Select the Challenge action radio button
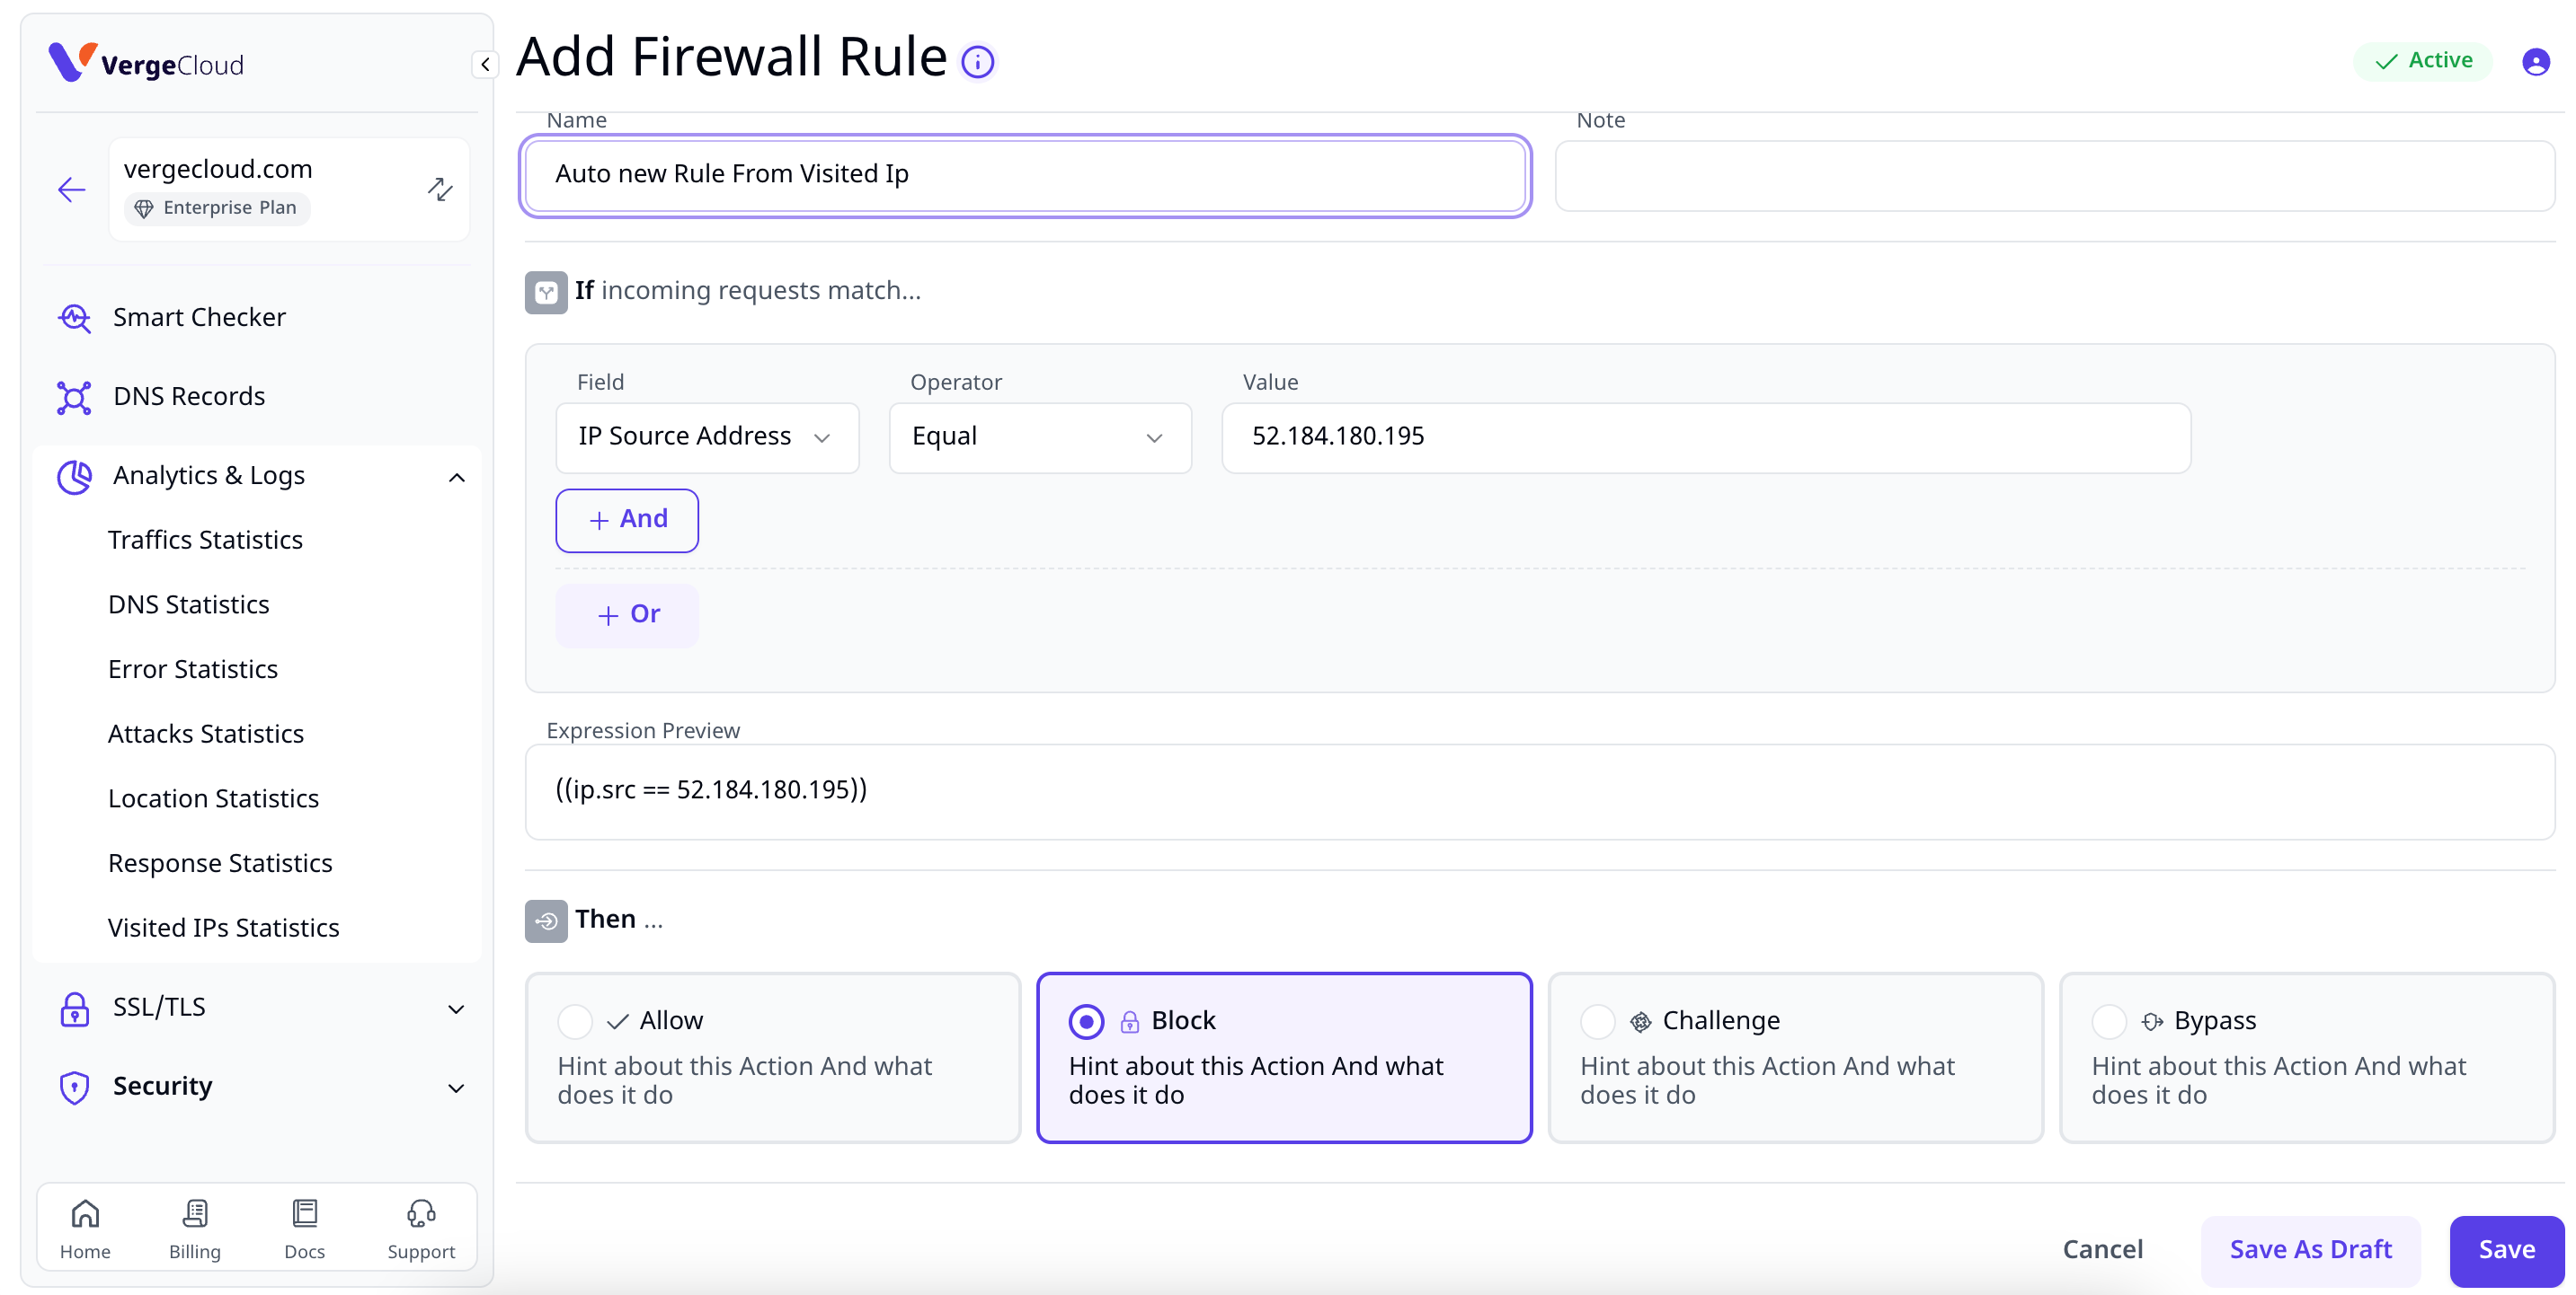This screenshot has width=2576, height=1295. pos(1598,1021)
